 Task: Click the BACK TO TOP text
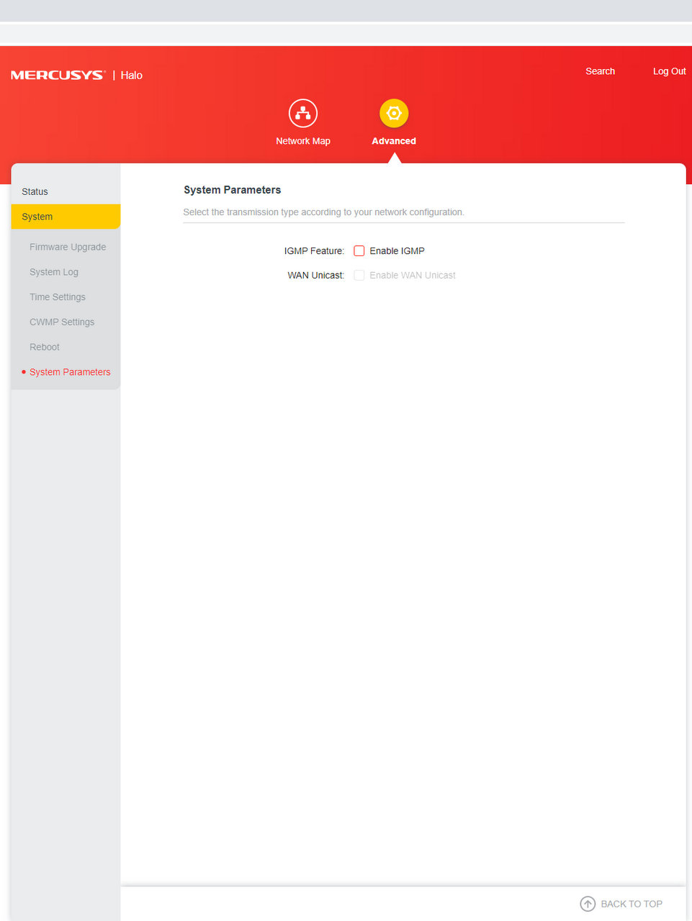pyautogui.click(x=632, y=904)
